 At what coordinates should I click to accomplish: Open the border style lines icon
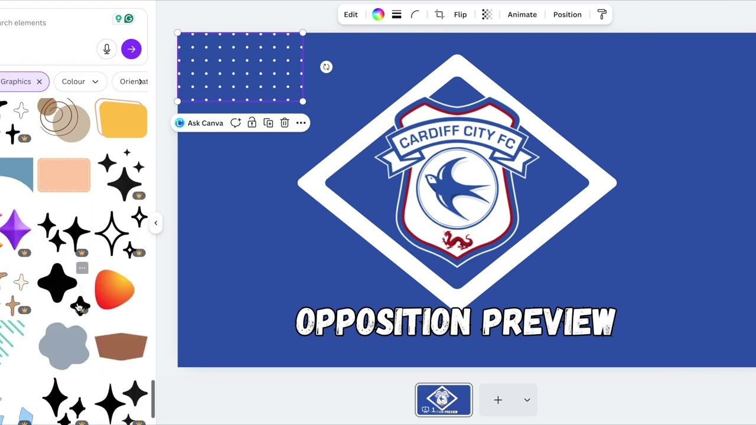[x=397, y=15]
